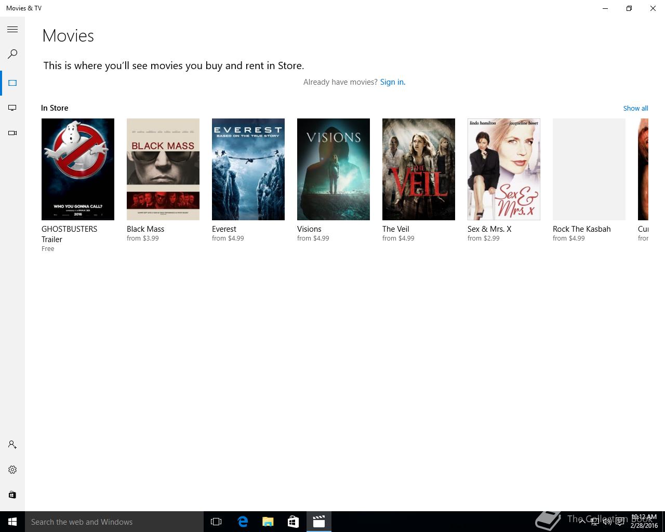Image resolution: width=665 pixels, height=532 pixels.
Task: Open Windows Store from taskbar
Action: click(x=293, y=522)
